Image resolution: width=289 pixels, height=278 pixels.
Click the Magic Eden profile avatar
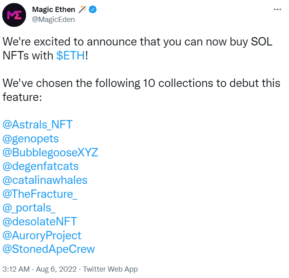pos(14,15)
